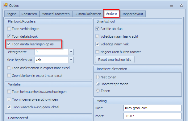Enable Toon bekwaamheidswaarschuwingen checkbox

(x=9, y=92)
